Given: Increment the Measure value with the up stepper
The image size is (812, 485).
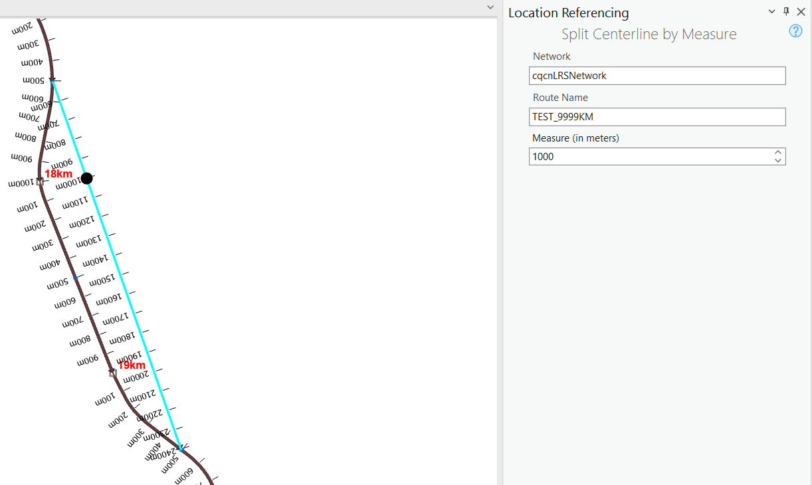Looking at the screenshot, I should point(777,152).
